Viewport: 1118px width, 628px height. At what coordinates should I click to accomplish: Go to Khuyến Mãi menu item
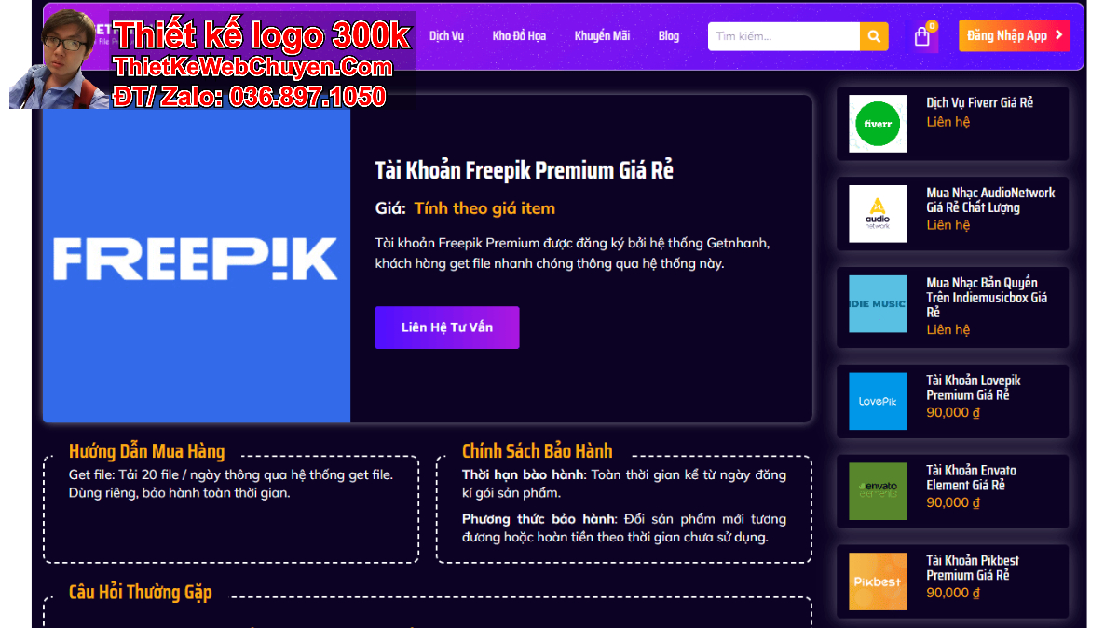(x=602, y=36)
